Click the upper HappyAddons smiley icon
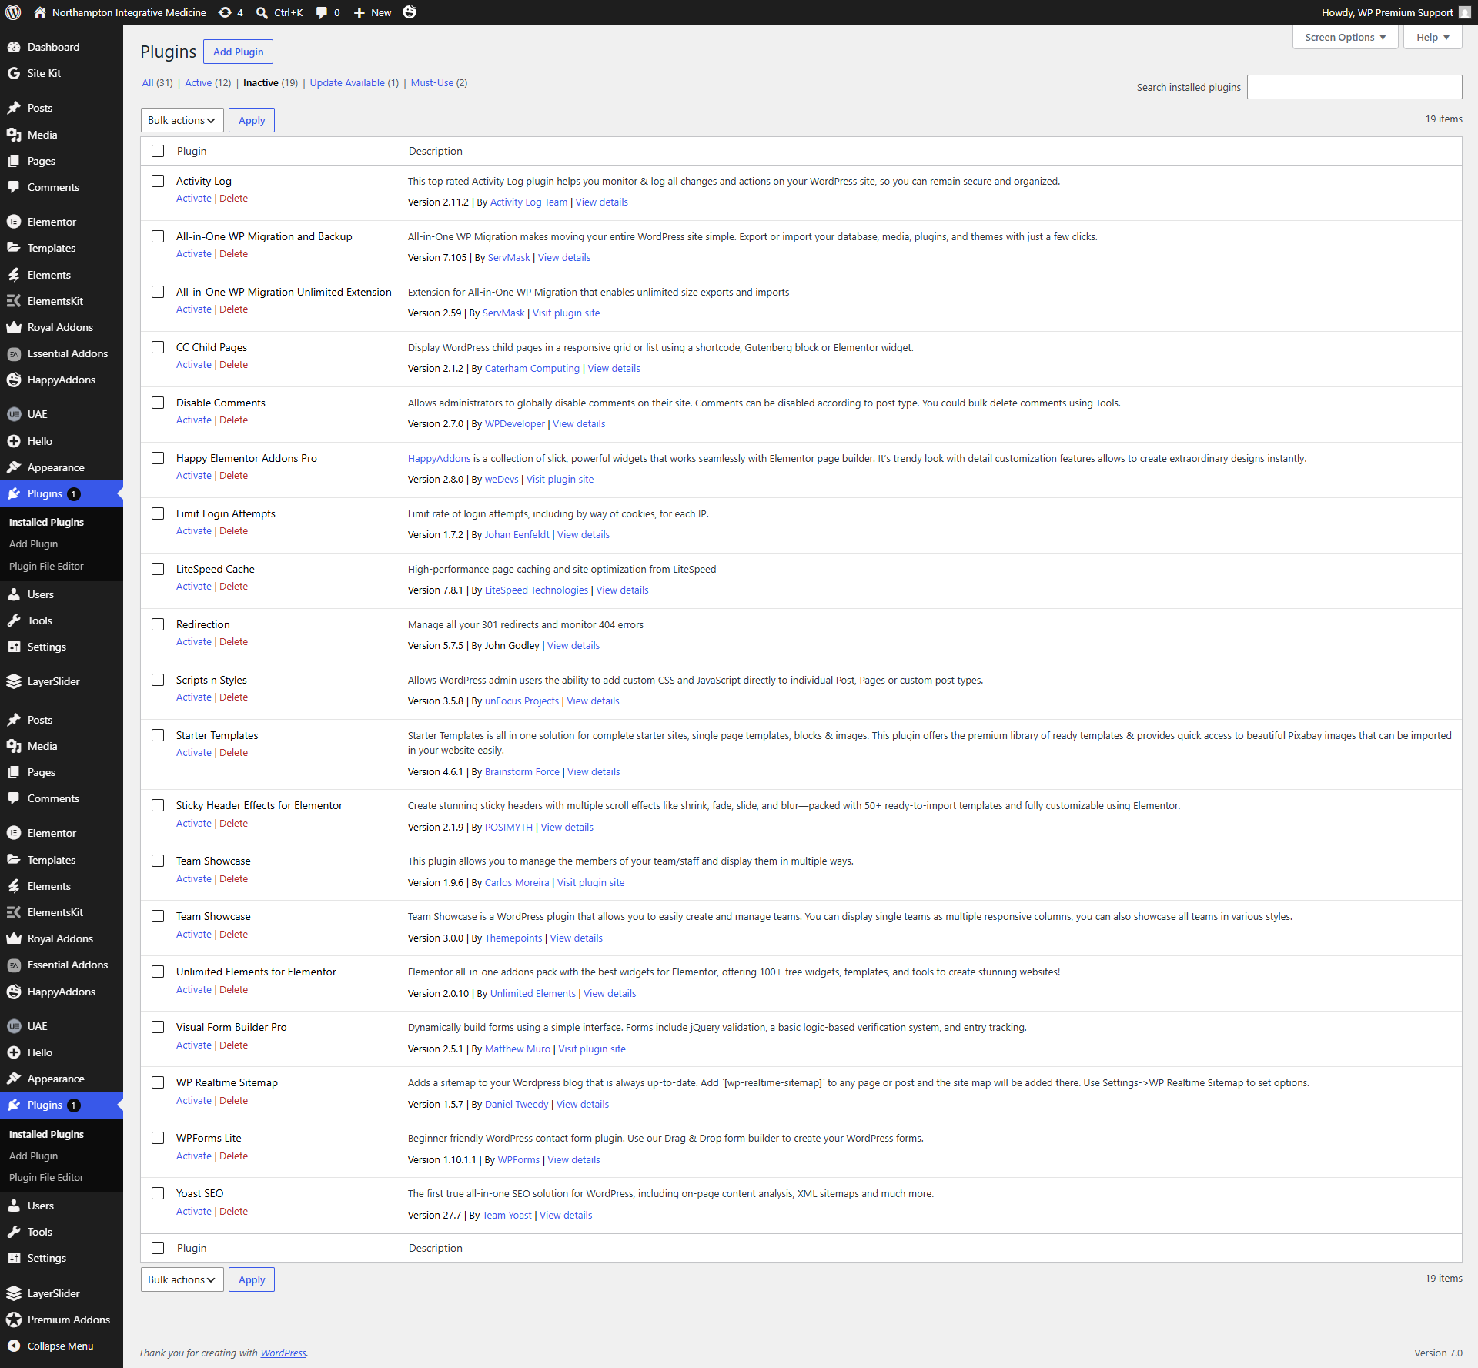This screenshot has width=1478, height=1368. coord(14,380)
